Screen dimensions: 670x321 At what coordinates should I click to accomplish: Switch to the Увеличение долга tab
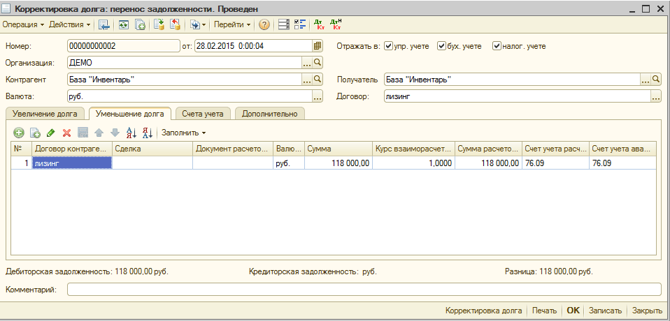click(45, 113)
